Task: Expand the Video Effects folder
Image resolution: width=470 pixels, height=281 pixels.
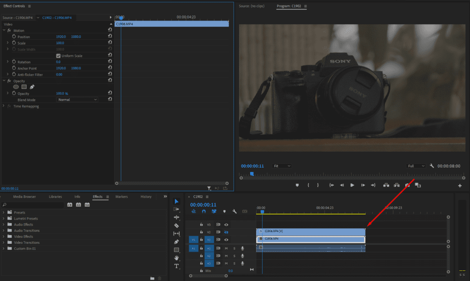Action: pos(4,237)
